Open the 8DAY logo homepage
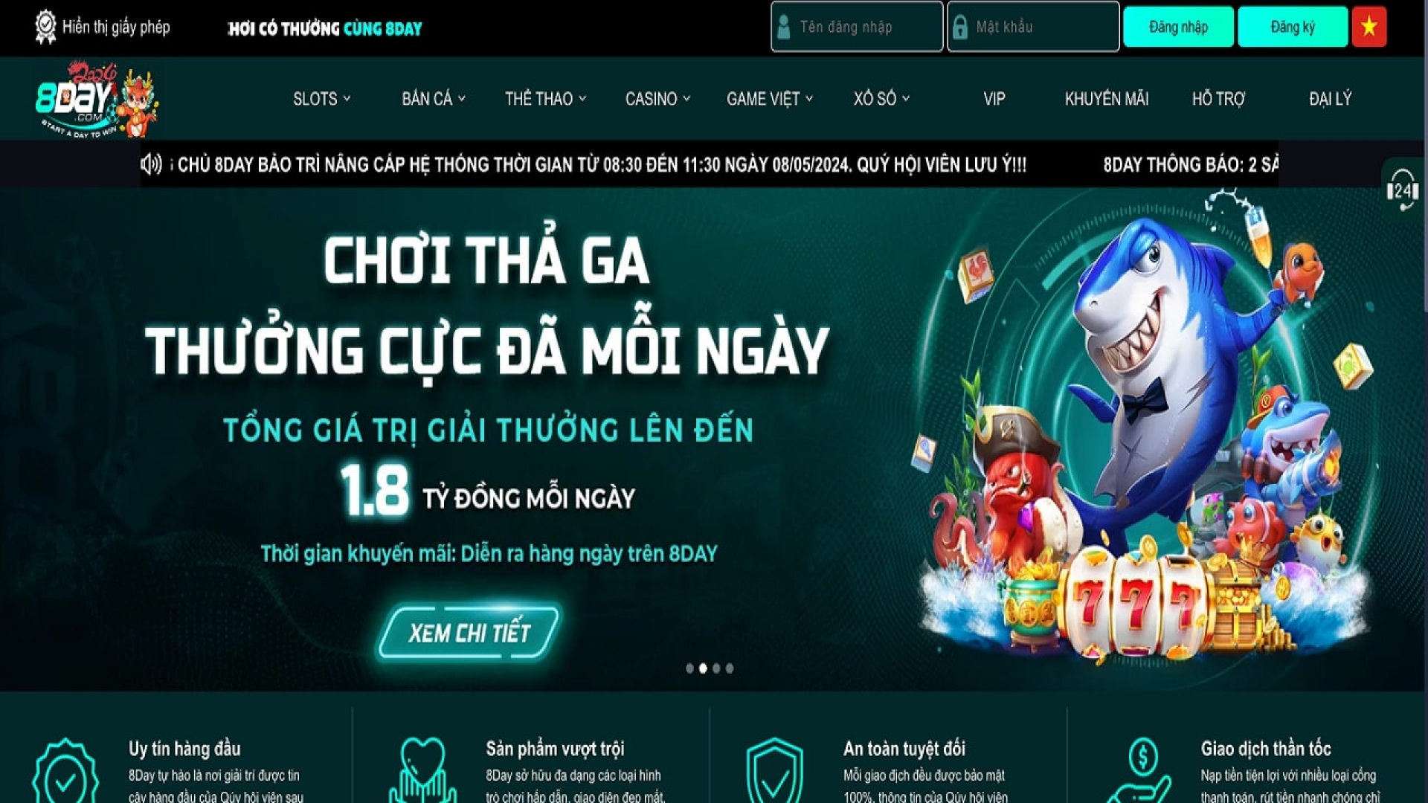Viewport: 1428px width, 803px height. click(x=97, y=100)
